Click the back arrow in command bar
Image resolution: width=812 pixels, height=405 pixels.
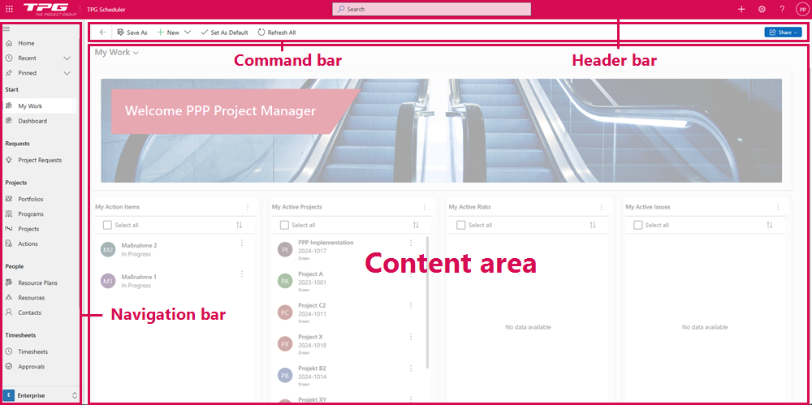[x=102, y=32]
